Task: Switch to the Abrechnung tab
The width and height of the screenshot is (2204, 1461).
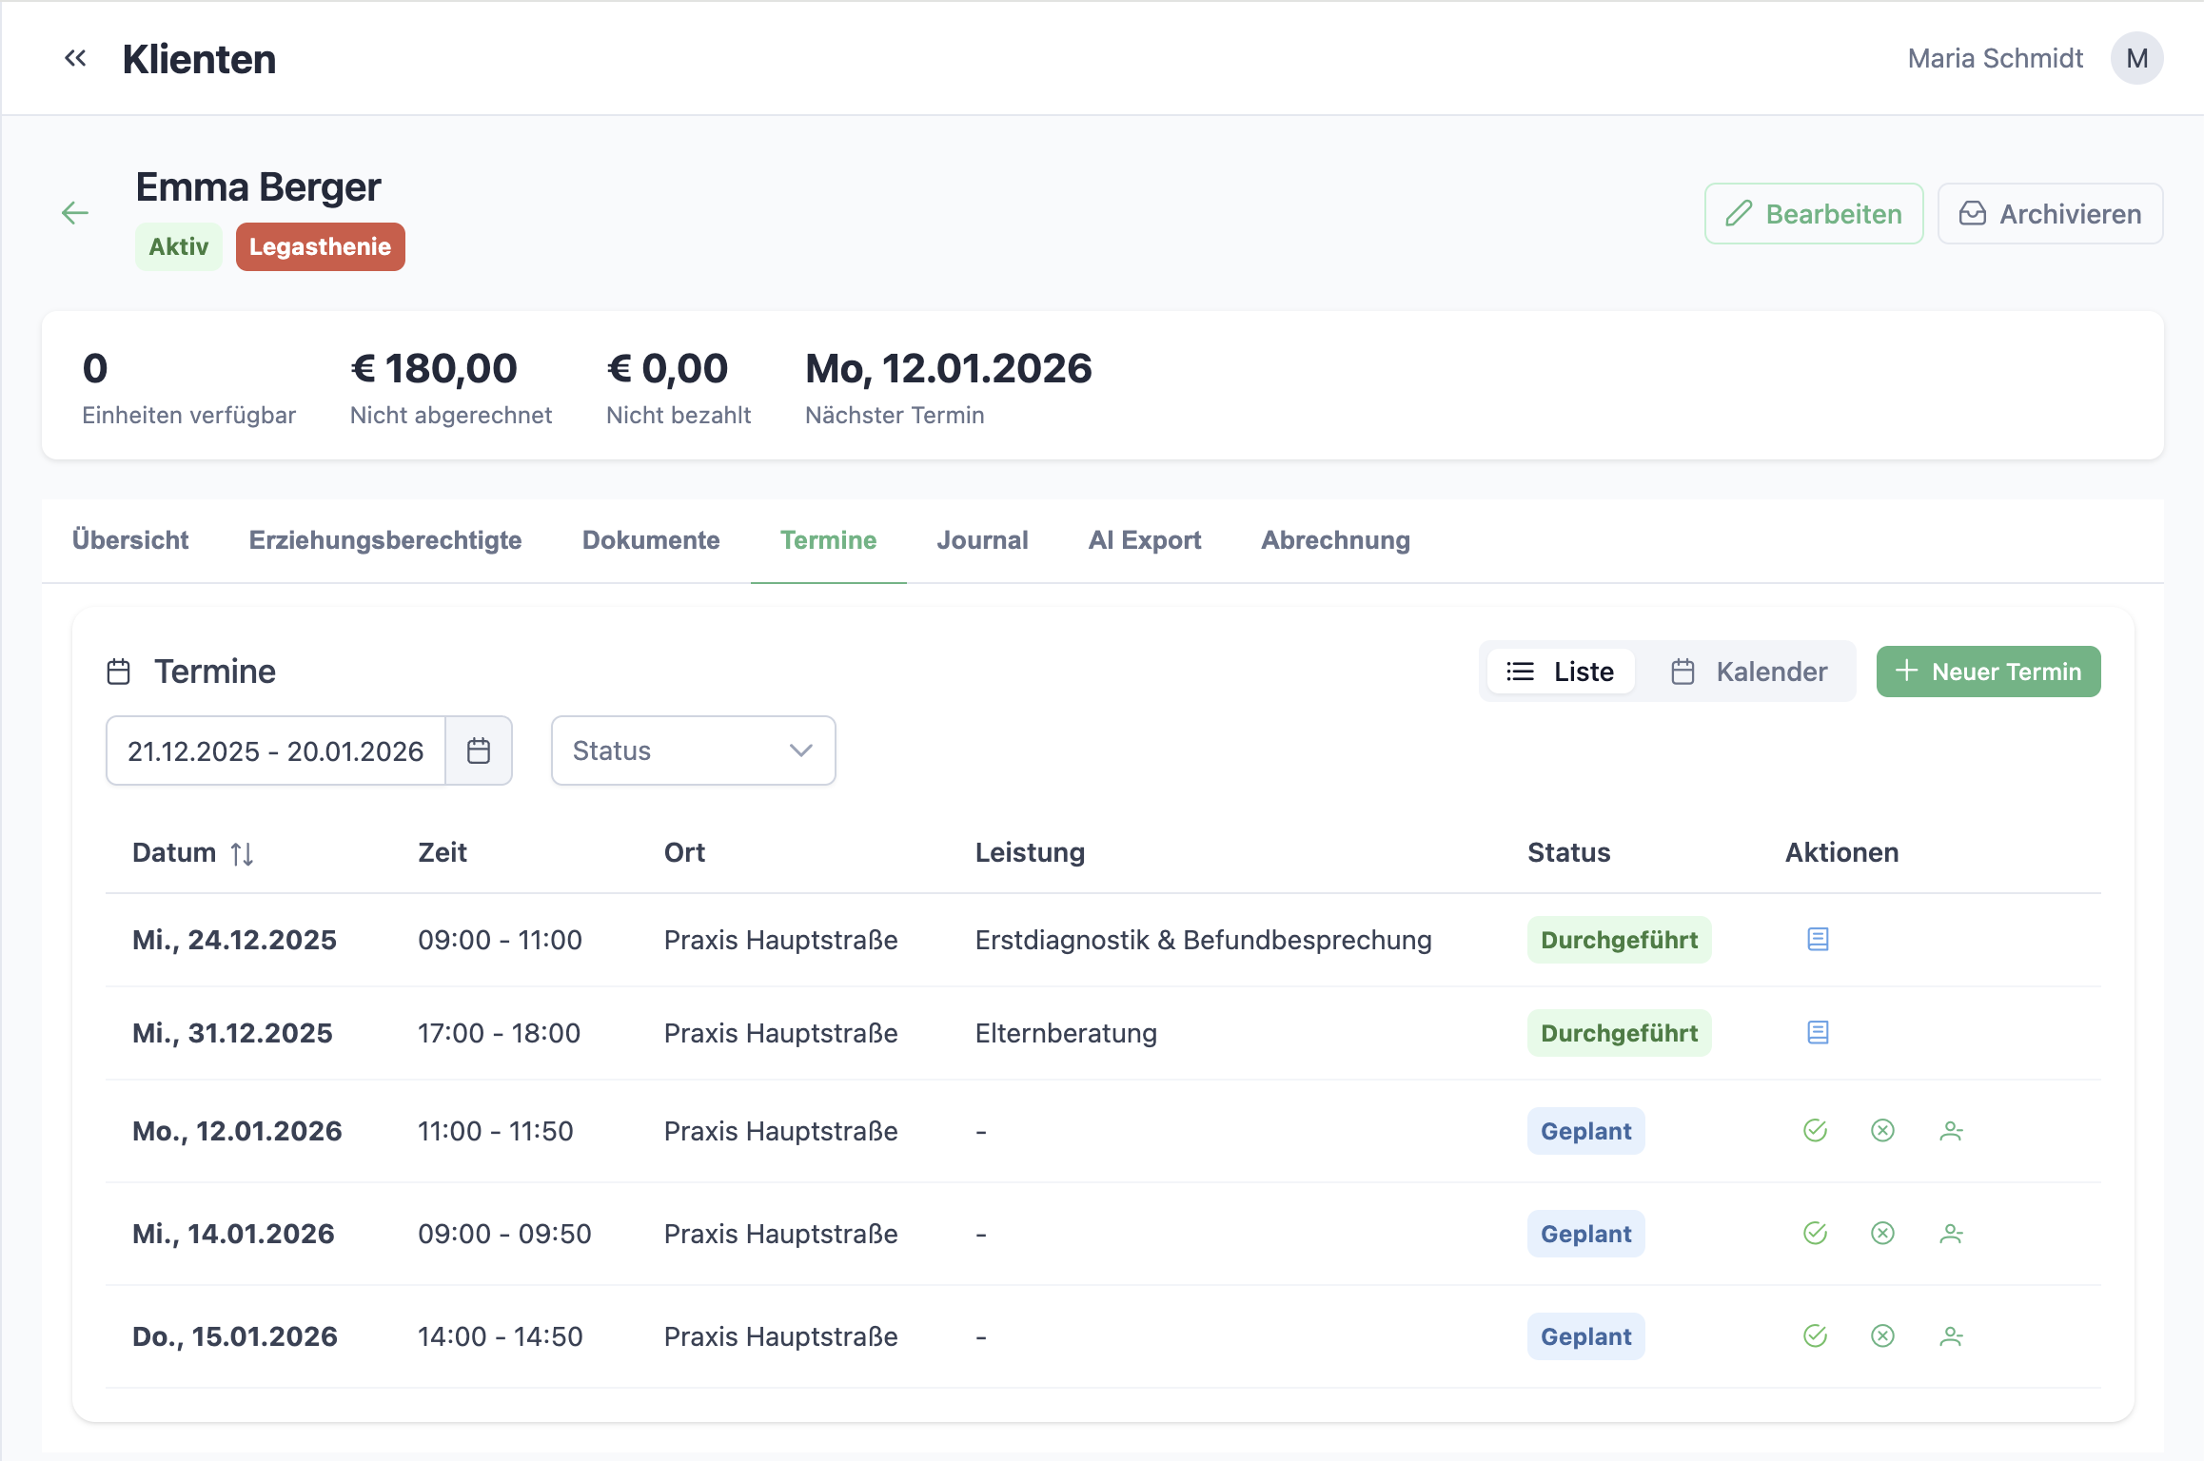Action: point(1335,540)
